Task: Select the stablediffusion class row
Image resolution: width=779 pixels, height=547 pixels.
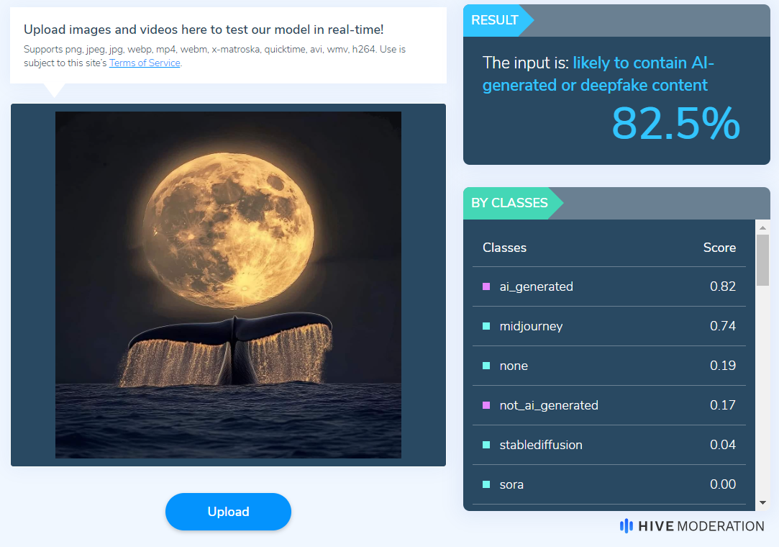Action: tap(609, 445)
